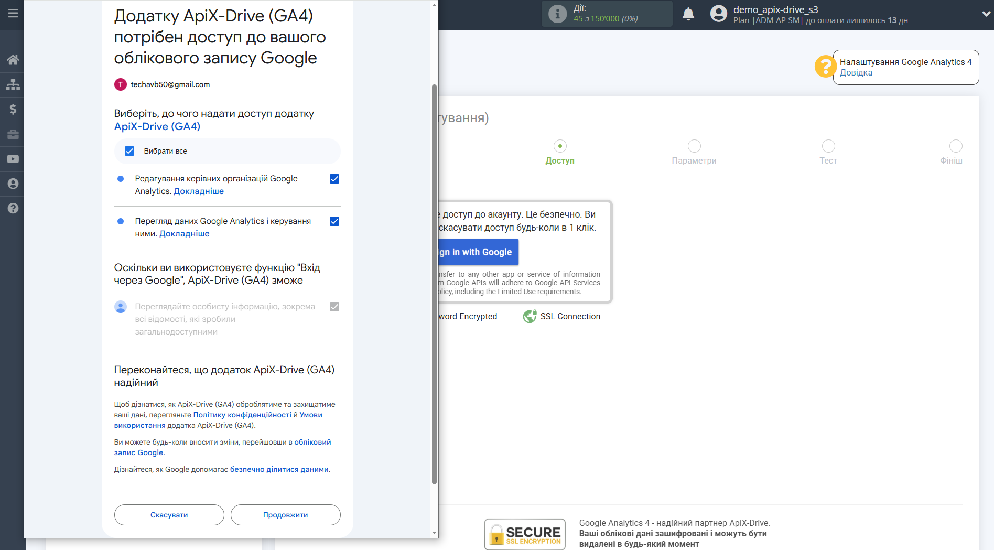The image size is (994, 550).
Task: Open обліковий запис Google link
Action: pyautogui.click(x=223, y=447)
